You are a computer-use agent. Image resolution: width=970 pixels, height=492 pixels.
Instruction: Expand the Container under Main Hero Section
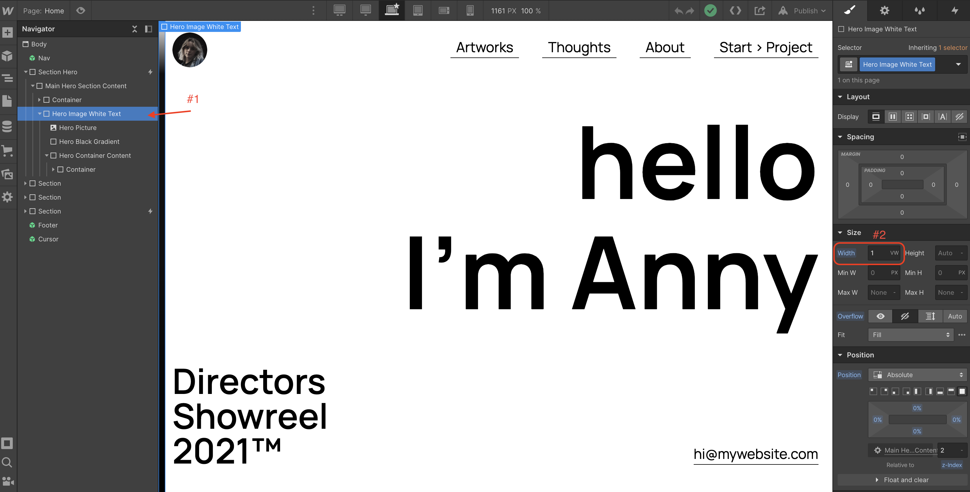[x=39, y=100]
